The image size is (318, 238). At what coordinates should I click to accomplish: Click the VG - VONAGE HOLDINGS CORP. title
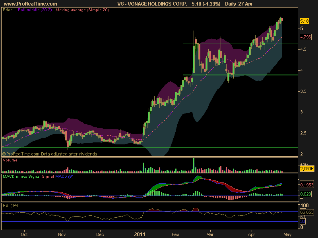click(x=152, y=4)
